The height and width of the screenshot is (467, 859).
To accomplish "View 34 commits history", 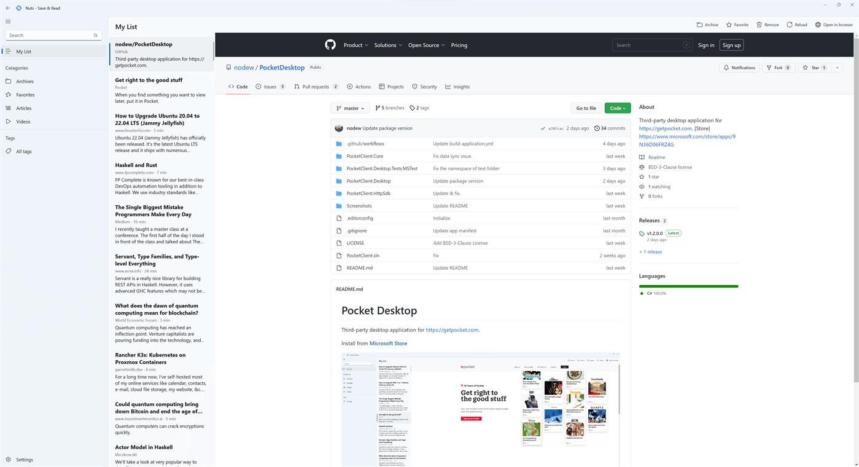I will tap(610, 128).
